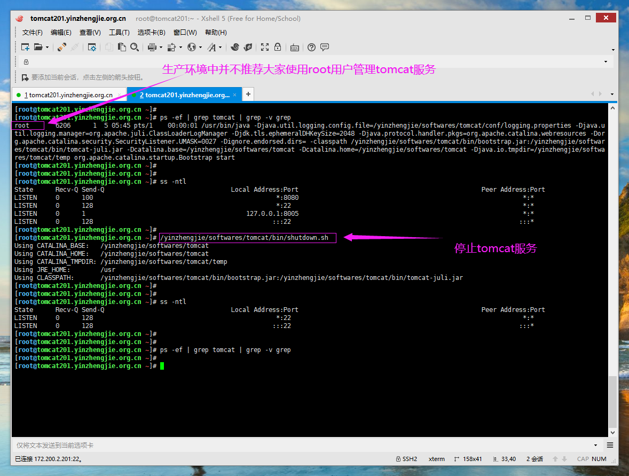Screen dimensions: 629x476
Task: Expand the compose bar dropdown arrow
Action: [595, 445]
